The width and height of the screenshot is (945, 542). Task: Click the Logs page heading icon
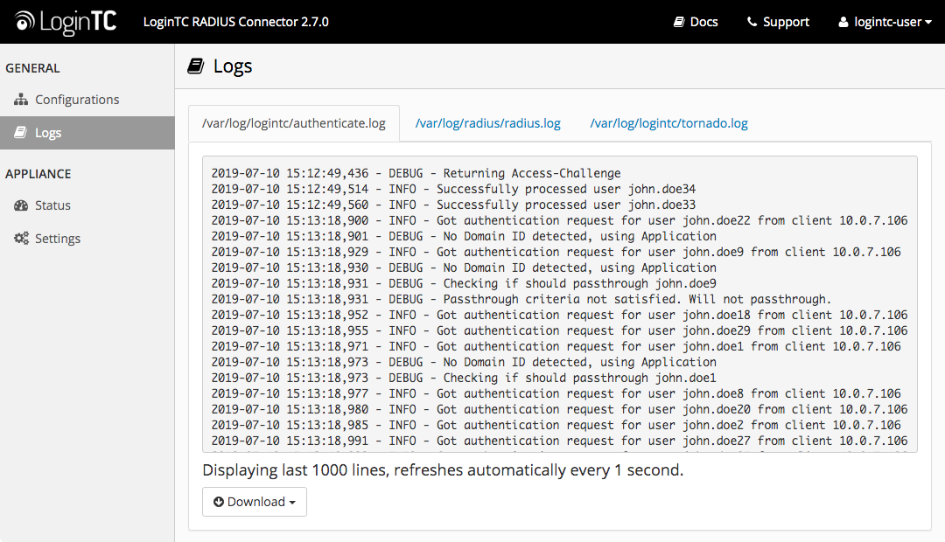pyautogui.click(x=196, y=66)
